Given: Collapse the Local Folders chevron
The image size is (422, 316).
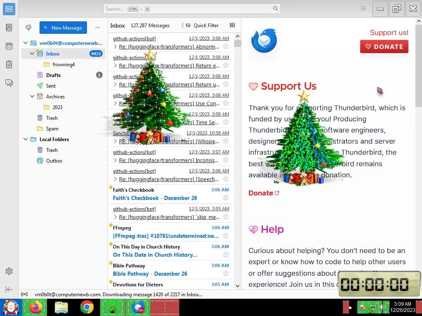Looking at the screenshot, I should [x=26, y=139].
